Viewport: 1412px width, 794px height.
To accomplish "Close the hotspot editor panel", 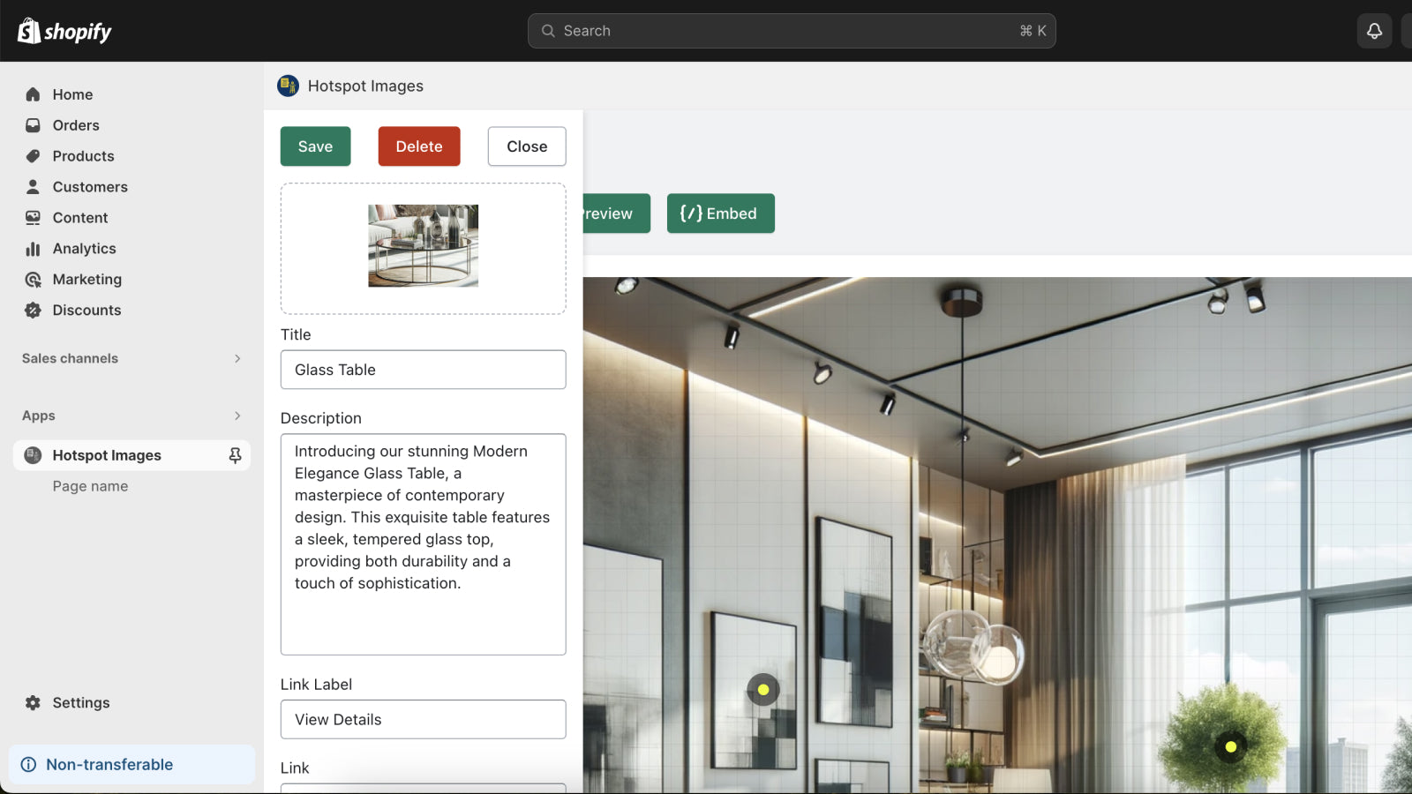I will coord(527,146).
